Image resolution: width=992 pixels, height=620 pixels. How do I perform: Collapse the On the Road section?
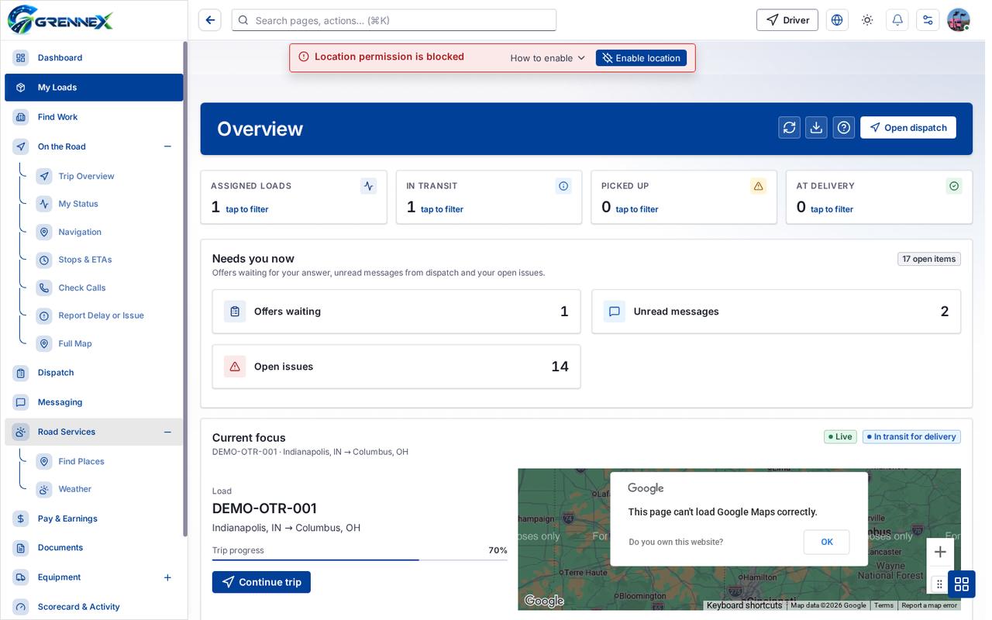click(x=167, y=146)
